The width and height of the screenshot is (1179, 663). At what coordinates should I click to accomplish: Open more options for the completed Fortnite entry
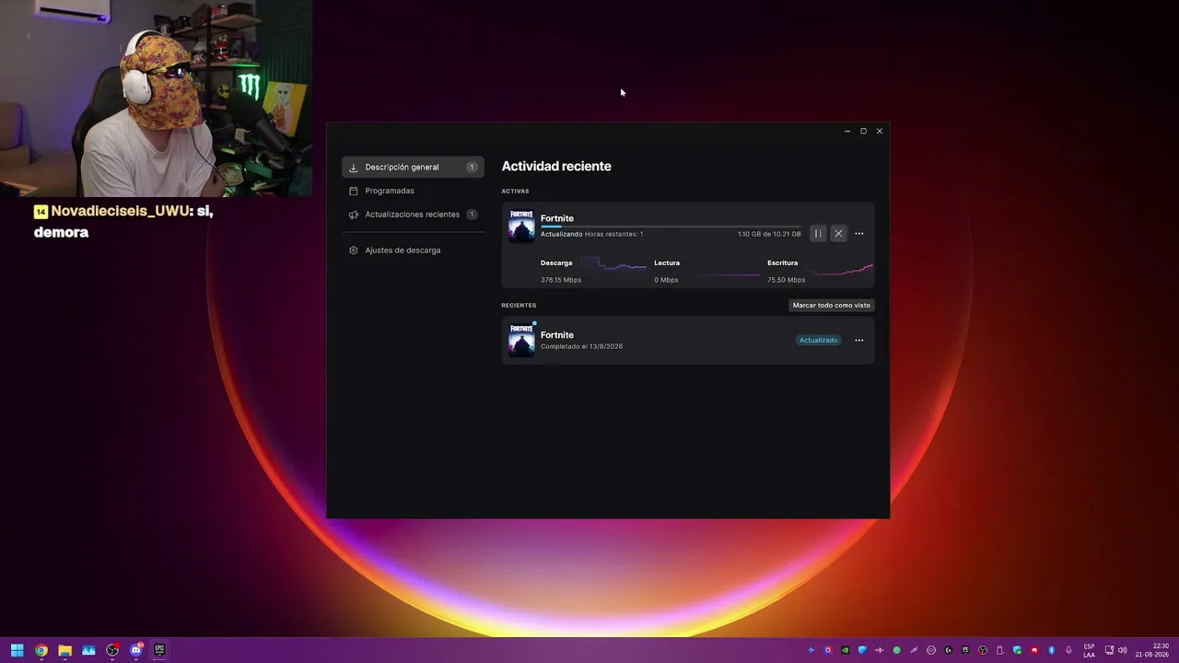(x=859, y=341)
